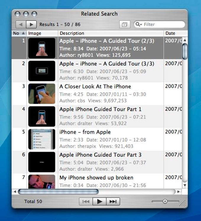
Task: Select title 'A Closer Look At The iPhone'
Action: (x=95, y=87)
